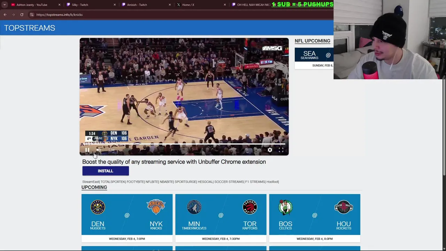The image size is (446, 251).
Task: Click the page vertical scrollbar
Action: point(444,127)
